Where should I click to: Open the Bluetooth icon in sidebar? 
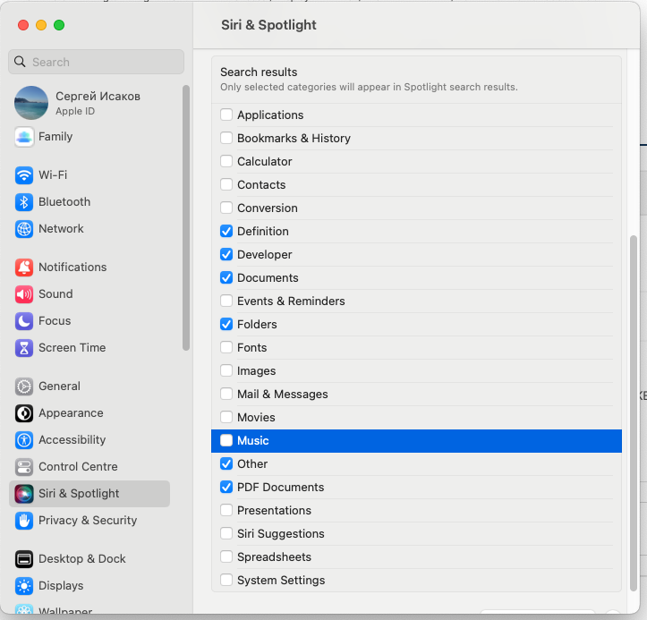pyautogui.click(x=24, y=201)
